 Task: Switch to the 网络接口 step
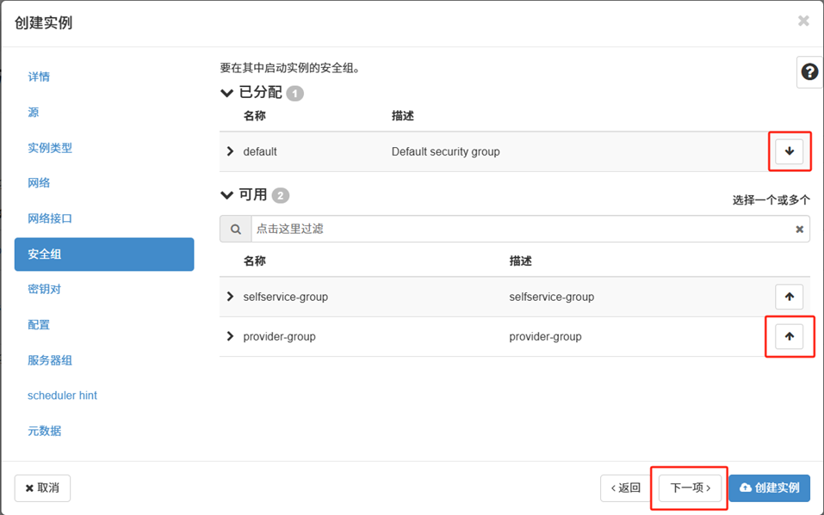pos(50,218)
